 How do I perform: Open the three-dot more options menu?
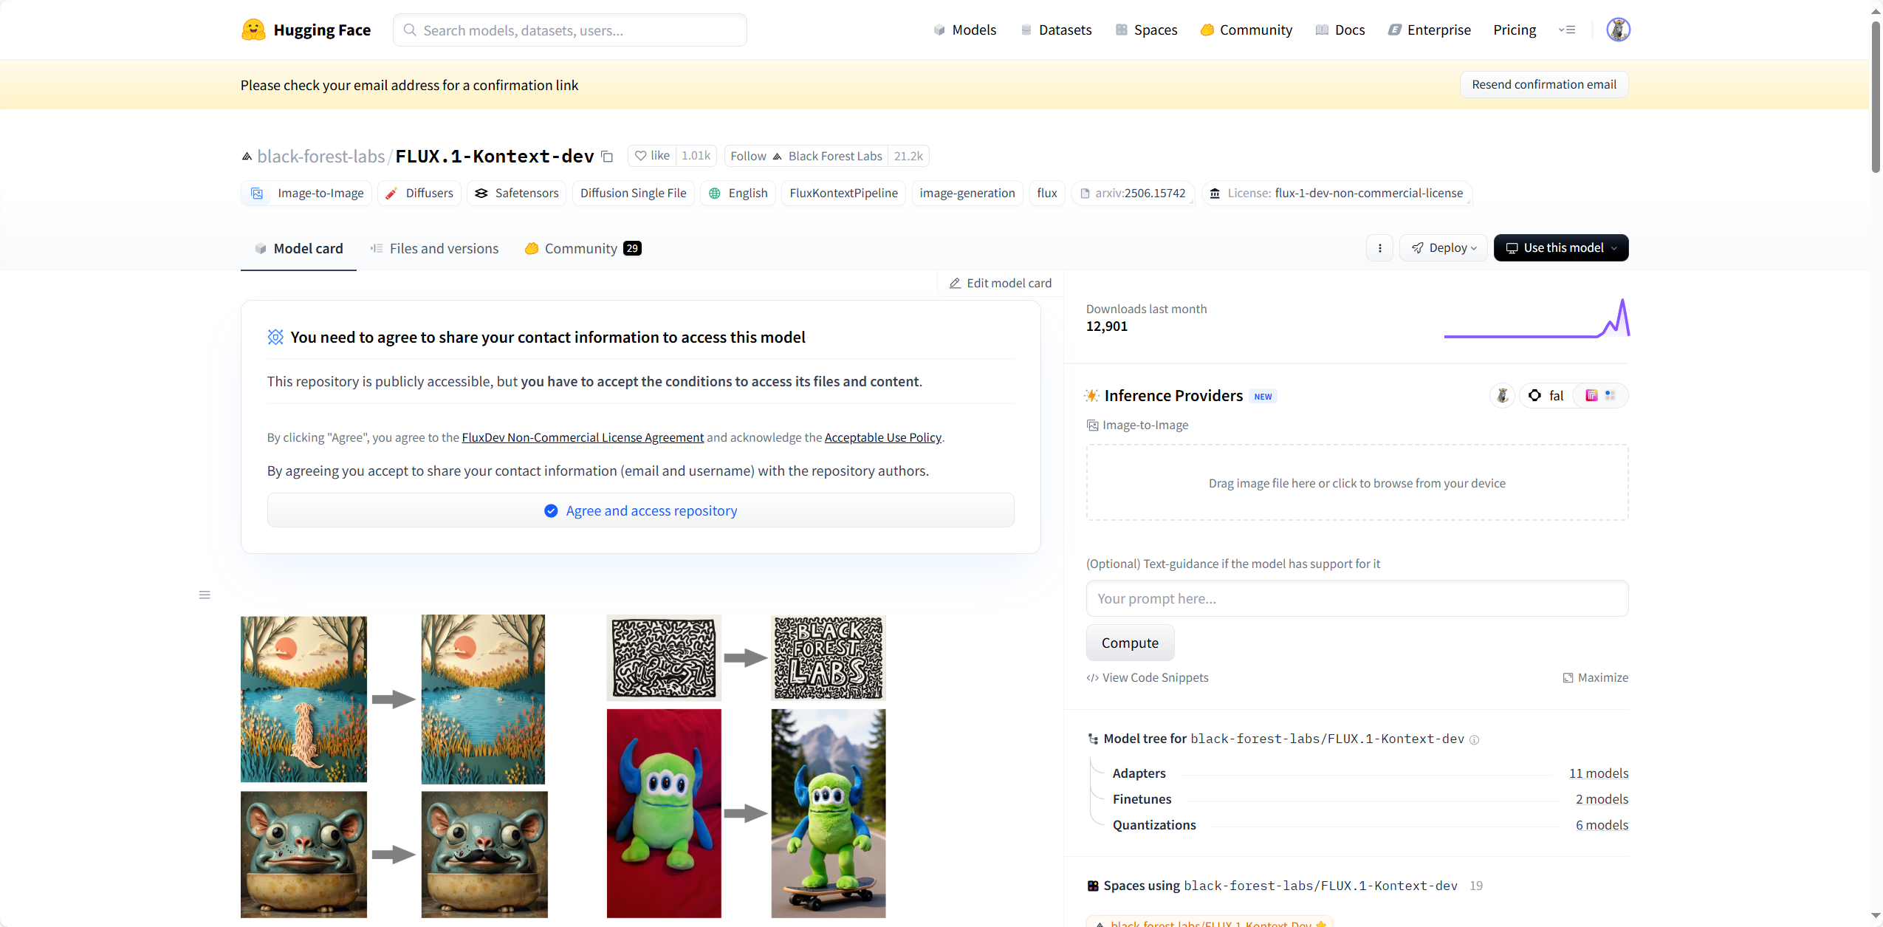point(1379,248)
